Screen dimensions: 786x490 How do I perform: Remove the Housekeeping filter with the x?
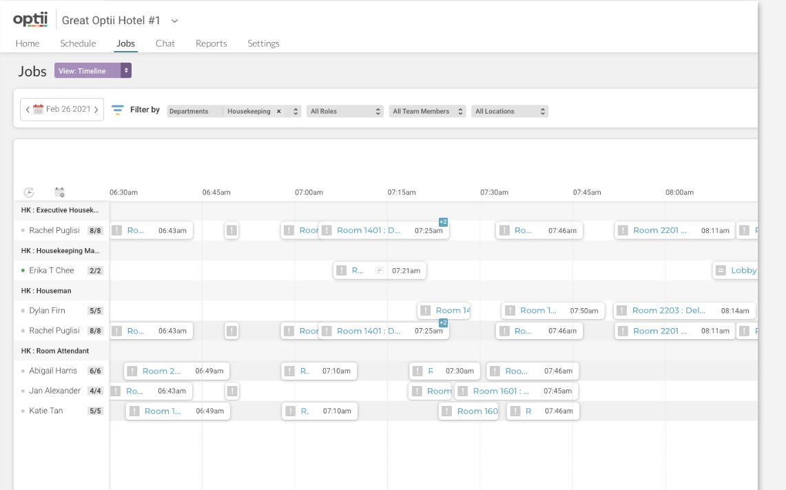[x=279, y=112]
